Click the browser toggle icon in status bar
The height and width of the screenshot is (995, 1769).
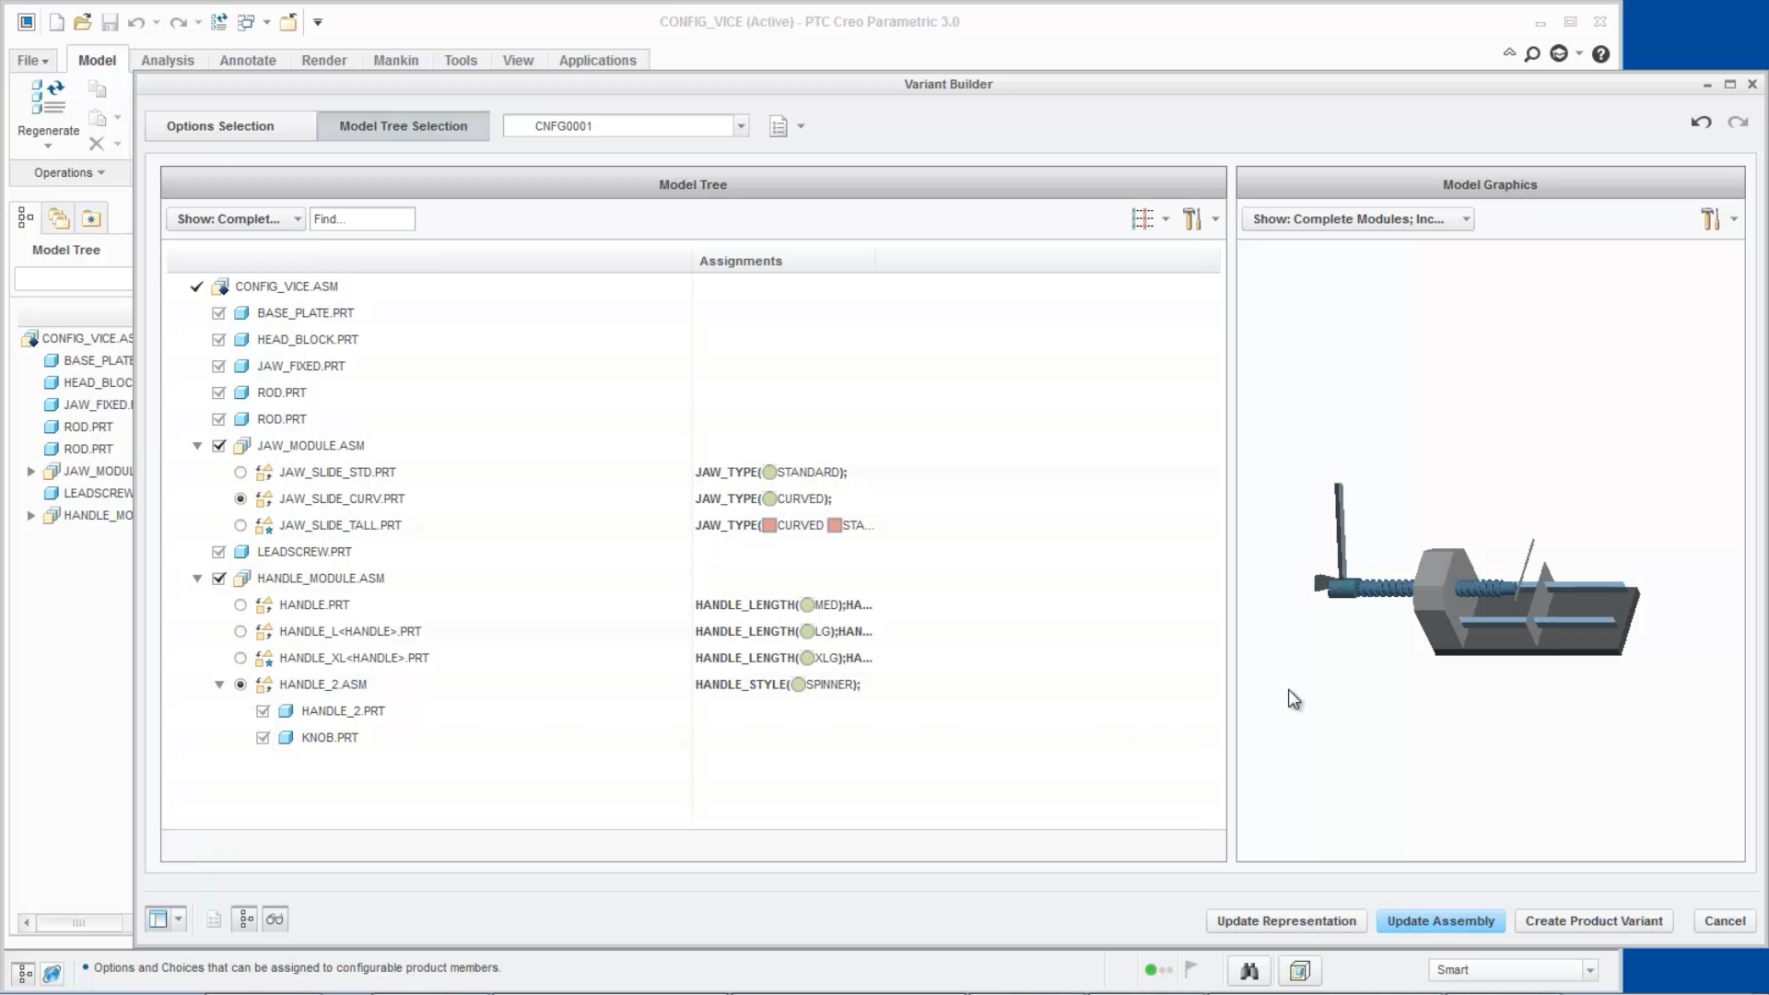(x=53, y=973)
